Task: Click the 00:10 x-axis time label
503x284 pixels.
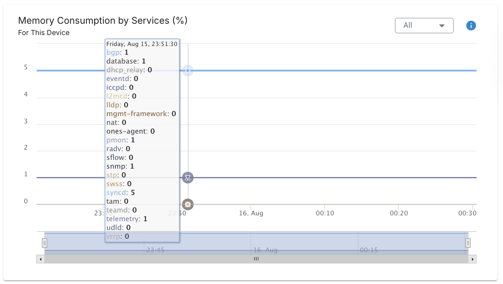Action: pos(325,213)
